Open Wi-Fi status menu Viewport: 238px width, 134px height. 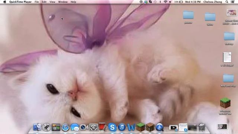click(x=165, y=2)
